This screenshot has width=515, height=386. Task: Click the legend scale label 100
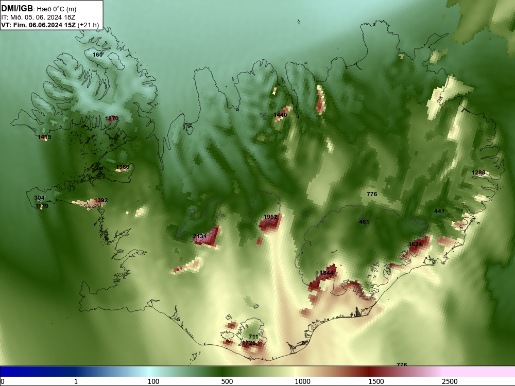click(153, 381)
